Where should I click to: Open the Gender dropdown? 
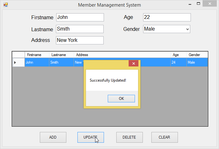click(187, 29)
